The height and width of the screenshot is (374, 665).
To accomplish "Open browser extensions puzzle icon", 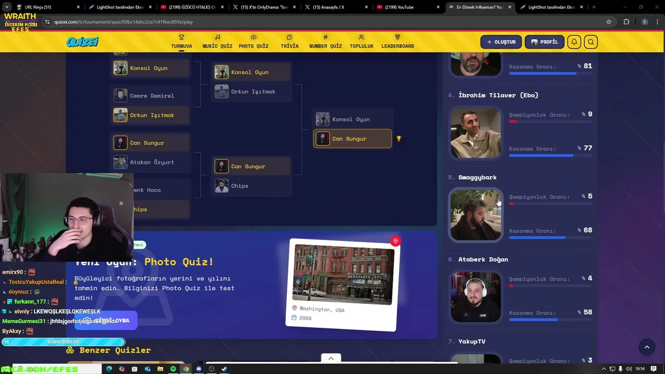I will 626,22.
